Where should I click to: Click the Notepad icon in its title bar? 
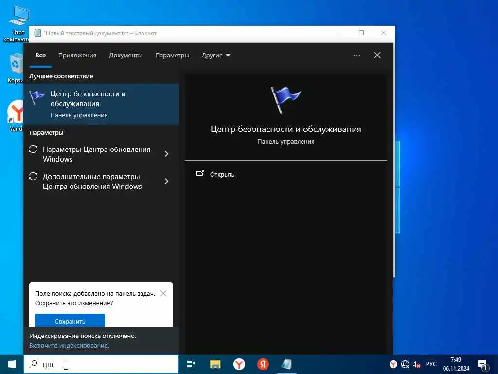point(37,33)
